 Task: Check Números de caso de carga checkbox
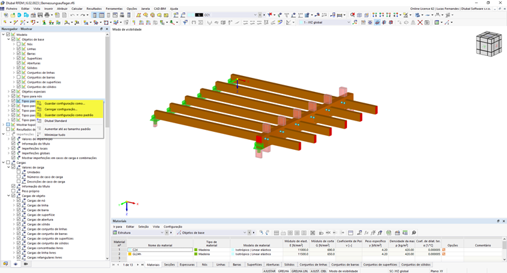pos(19,176)
